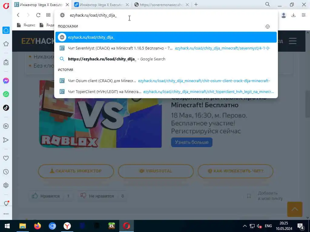Screen dimensions: 310x232
Task: Open the first Яндекс bookmark
Action: click(x=26, y=25)
